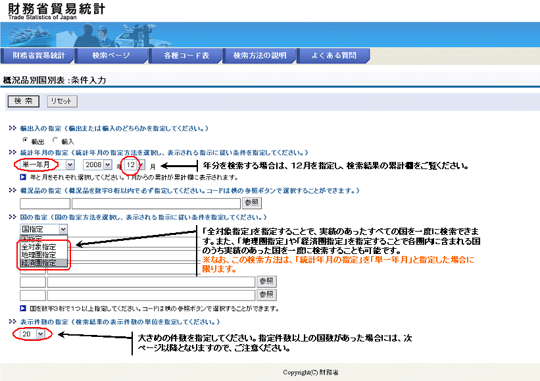
Task: Click 参照 button beside the commodity code field
Action: point(251,203)
